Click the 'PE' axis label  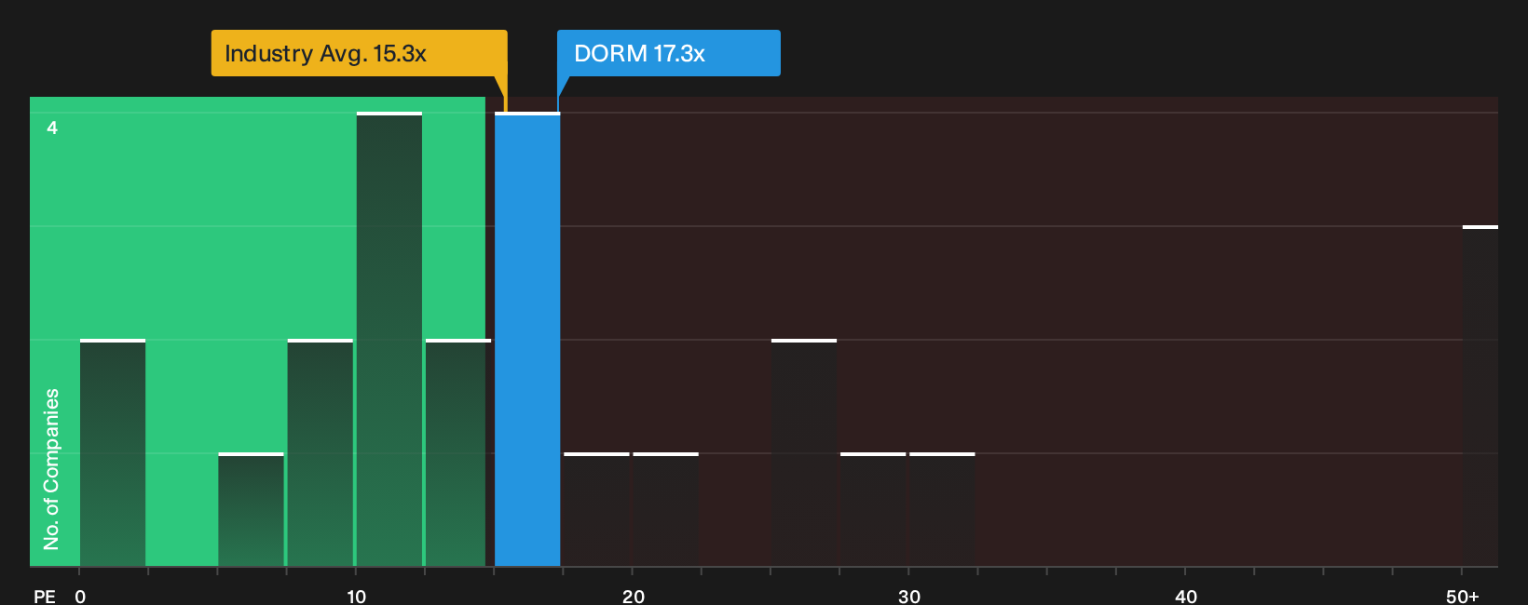(x=45, y=597)
